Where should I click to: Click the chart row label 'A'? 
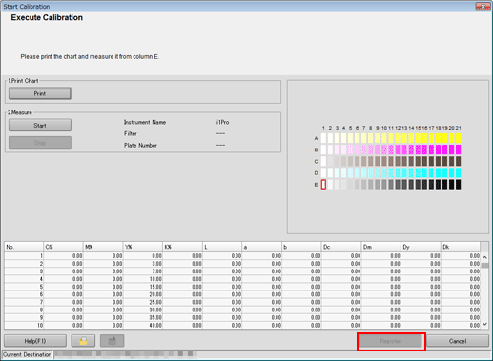click(316, 138)
